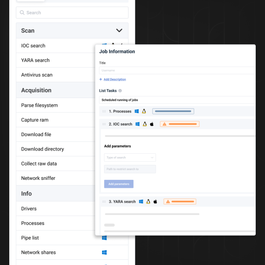This screenshot has height=265, width=265.
Task: Click Linux icon on 3. YARA search task
Action: click(148, 202)
